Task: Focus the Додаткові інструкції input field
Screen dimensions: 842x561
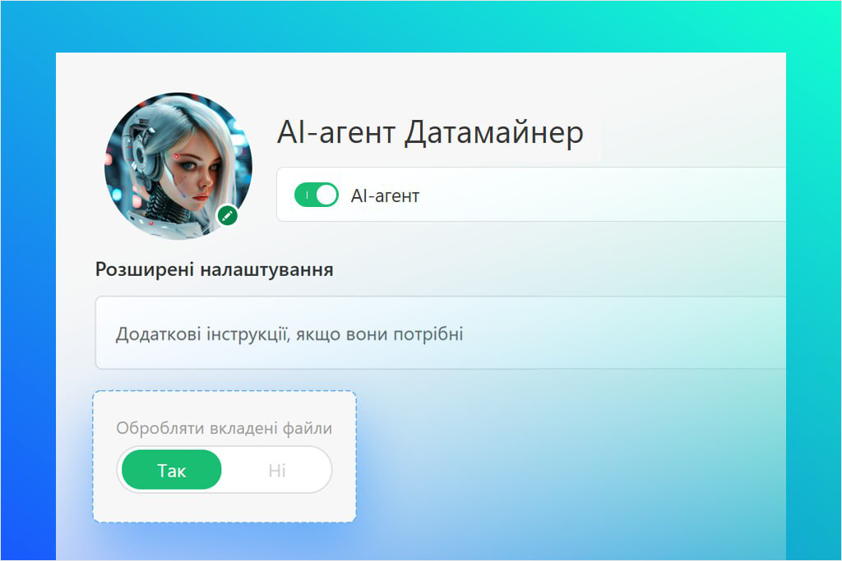Action: [x=441, y=333]
